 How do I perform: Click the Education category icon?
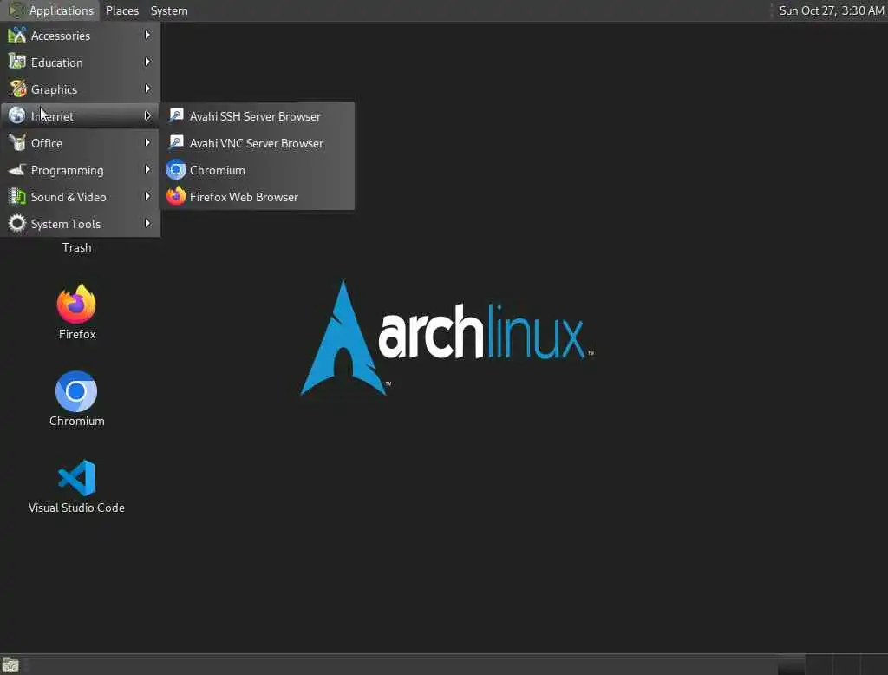coord(17,62)
